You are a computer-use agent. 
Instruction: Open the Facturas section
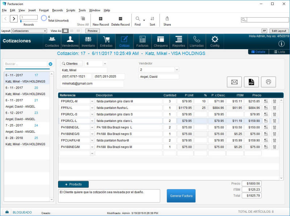[x=142, y=42]
